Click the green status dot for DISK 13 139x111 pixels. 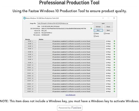click(114, 73)
